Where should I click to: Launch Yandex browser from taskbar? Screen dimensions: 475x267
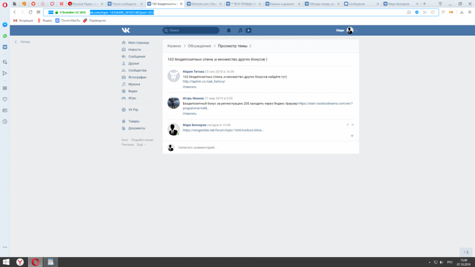pos(20,262)
